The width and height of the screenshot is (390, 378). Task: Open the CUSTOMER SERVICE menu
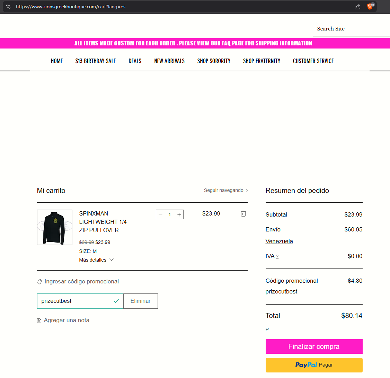(313, 61)
